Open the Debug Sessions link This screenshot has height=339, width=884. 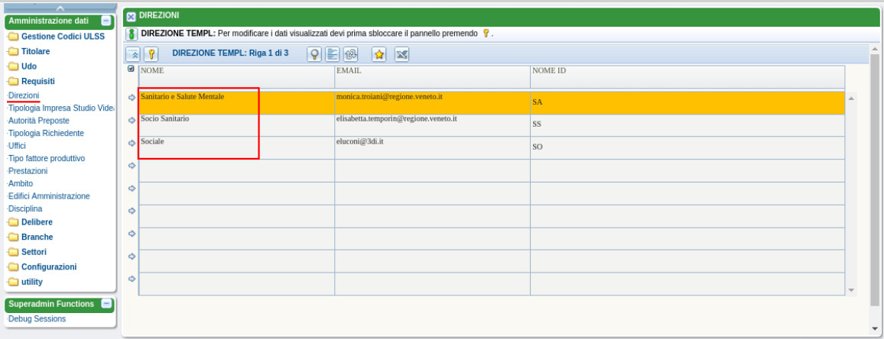coord(37,319)
